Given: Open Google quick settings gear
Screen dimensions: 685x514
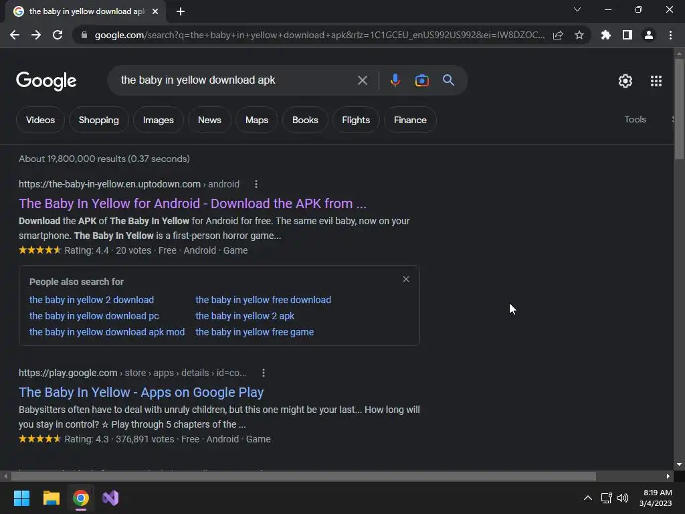Looking at the screenshot, I should (x=625, y=81).
